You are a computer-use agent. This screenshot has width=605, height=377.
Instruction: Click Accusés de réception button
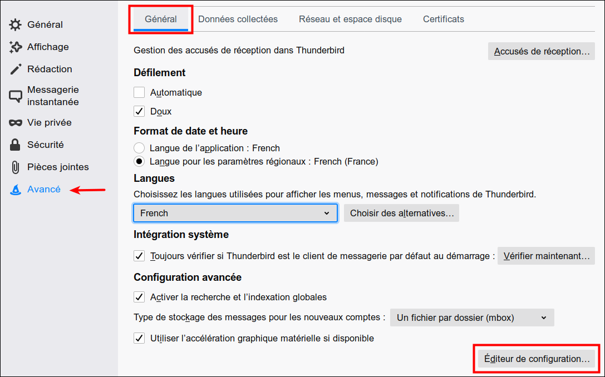tap(541, 51)
